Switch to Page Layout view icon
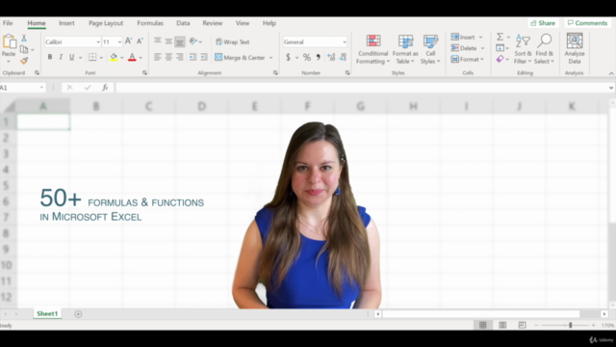 point(502,325)
